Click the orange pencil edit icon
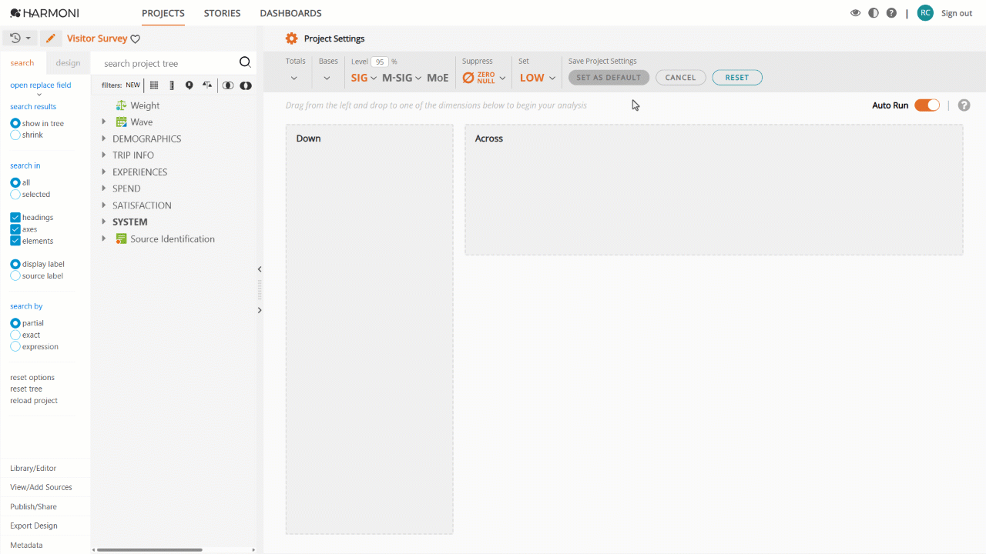The height and width of the screenshot is (554, 986). point(51,38)
